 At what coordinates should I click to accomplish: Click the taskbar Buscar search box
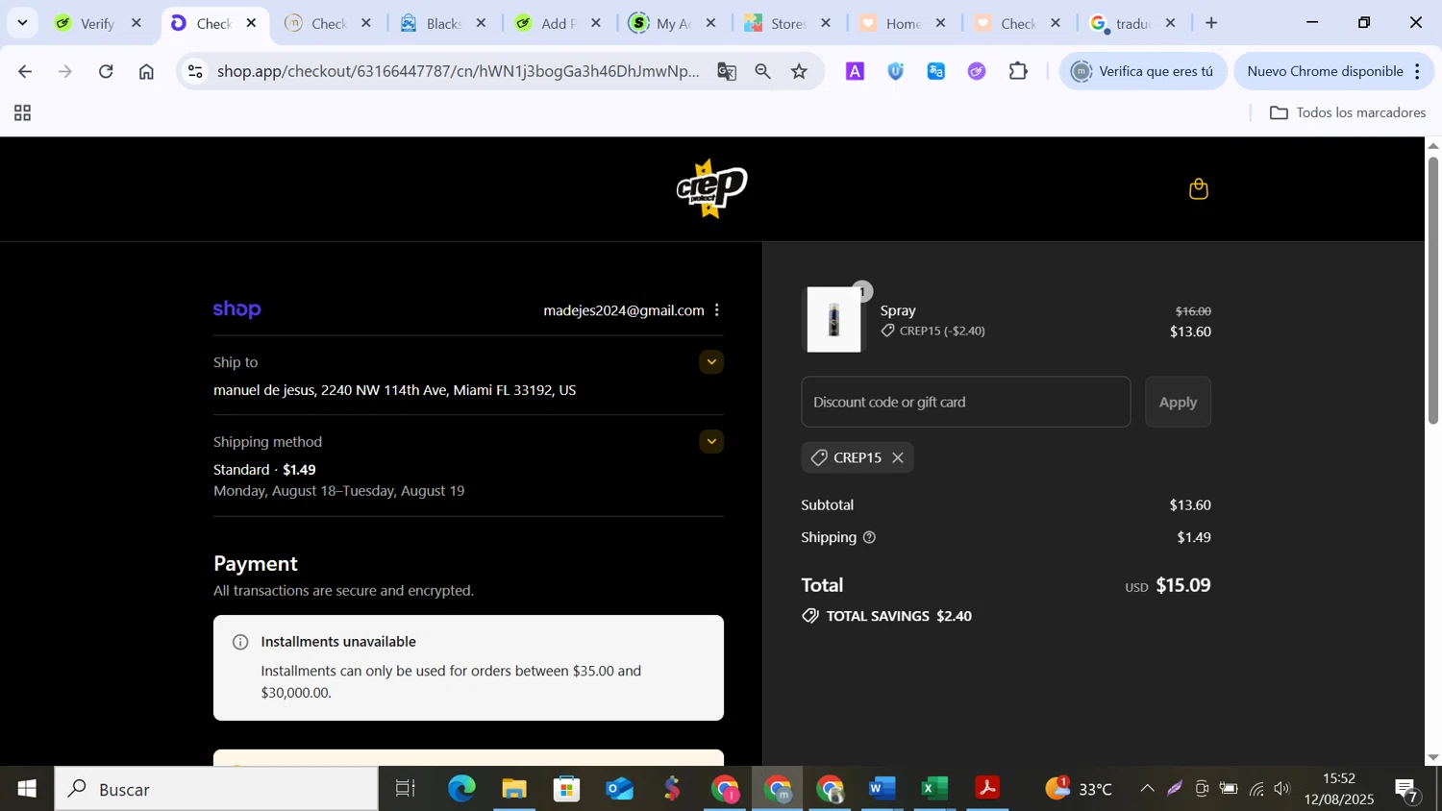[216, 789]
